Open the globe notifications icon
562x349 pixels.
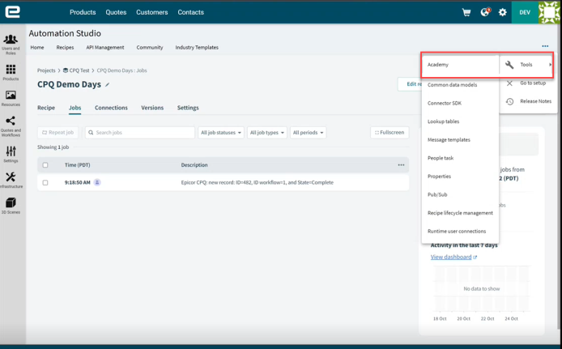pos(485,12)
